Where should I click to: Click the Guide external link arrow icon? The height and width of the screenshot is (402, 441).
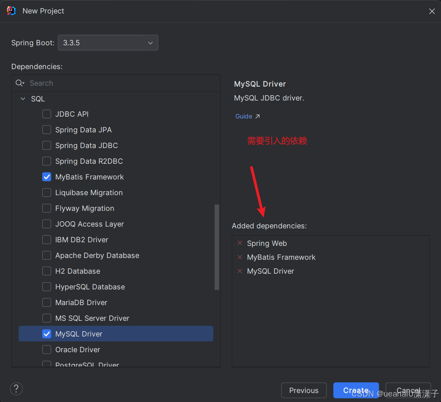258,116
